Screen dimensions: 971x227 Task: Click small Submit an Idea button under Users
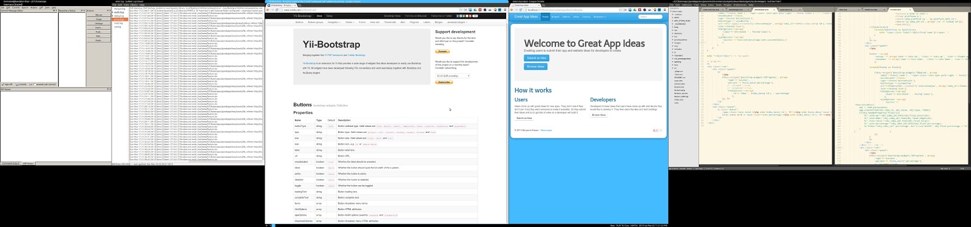point(524,118)
